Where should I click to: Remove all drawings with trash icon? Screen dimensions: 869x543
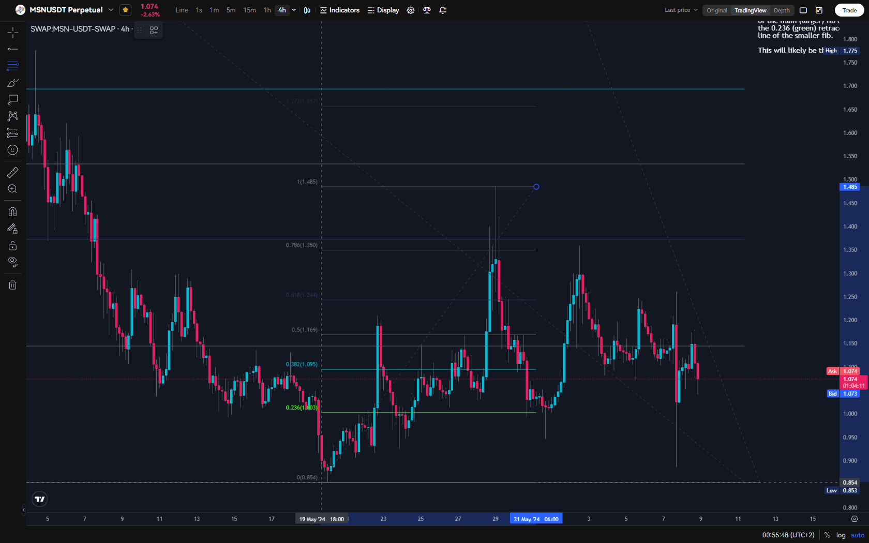(13, 285)
